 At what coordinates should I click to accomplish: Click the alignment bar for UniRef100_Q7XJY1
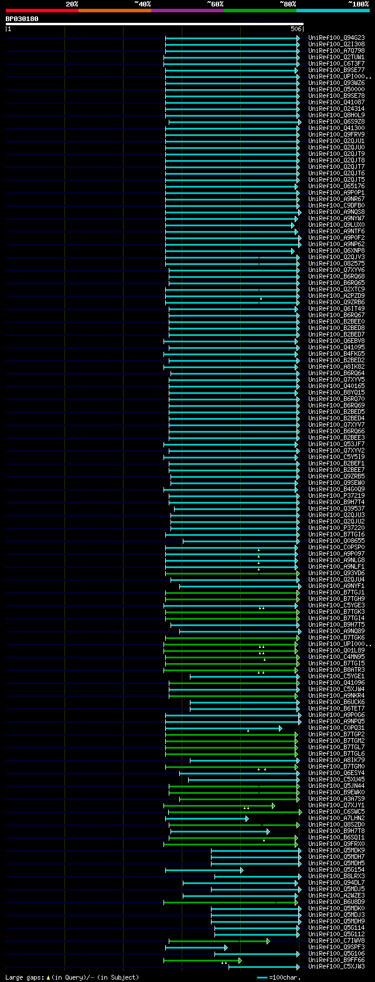[x=219, y=806]
